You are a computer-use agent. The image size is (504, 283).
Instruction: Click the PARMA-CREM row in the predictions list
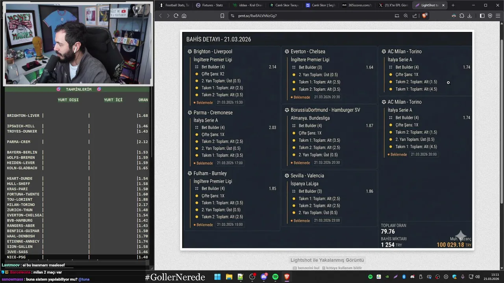(77, 142)
